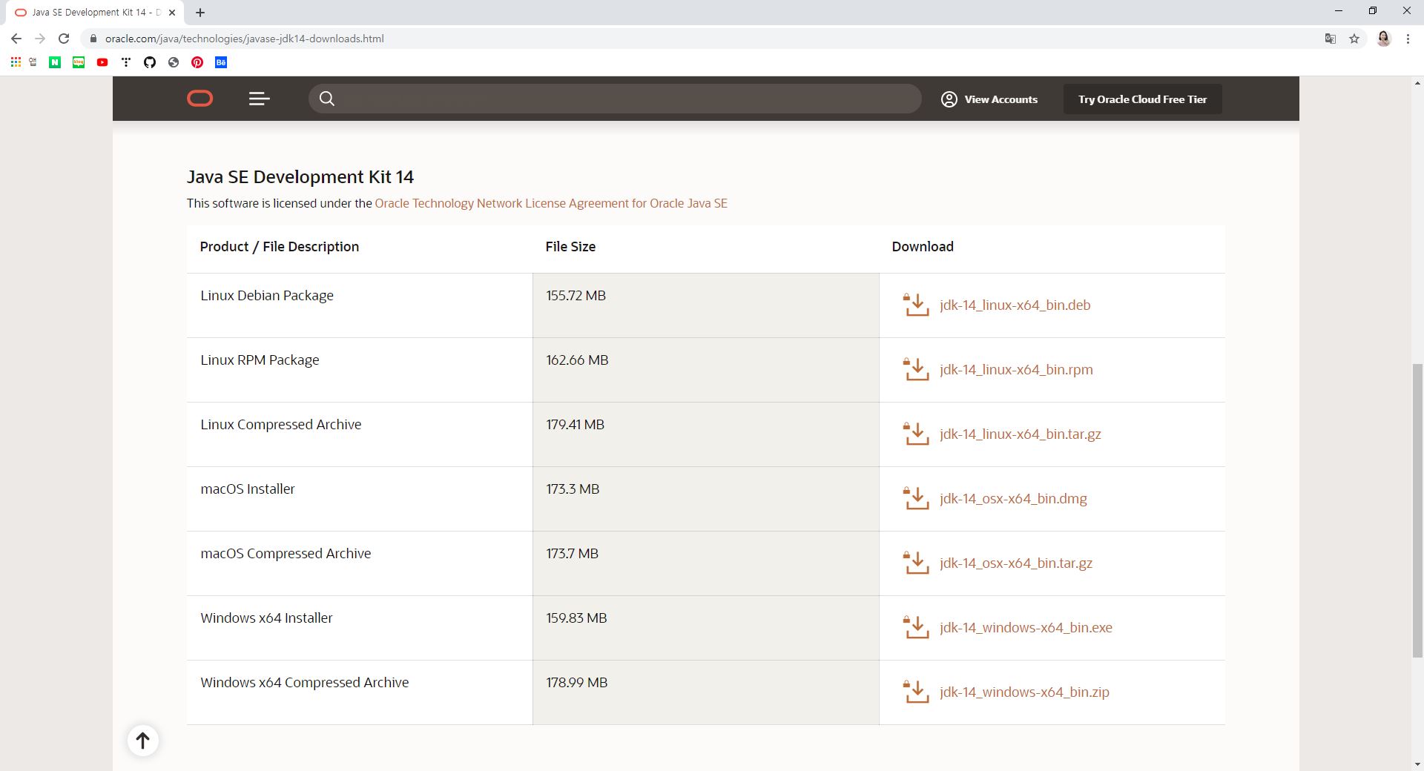
Task: Download jdk-14_linux-x64_bin.tar.gz
Action: [1021, 434]
